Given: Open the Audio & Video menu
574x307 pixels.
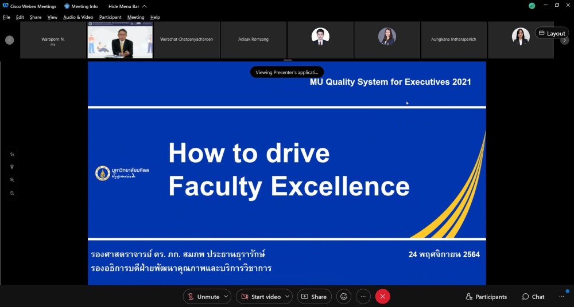Looking at the screenshot, I should point(78,17).
